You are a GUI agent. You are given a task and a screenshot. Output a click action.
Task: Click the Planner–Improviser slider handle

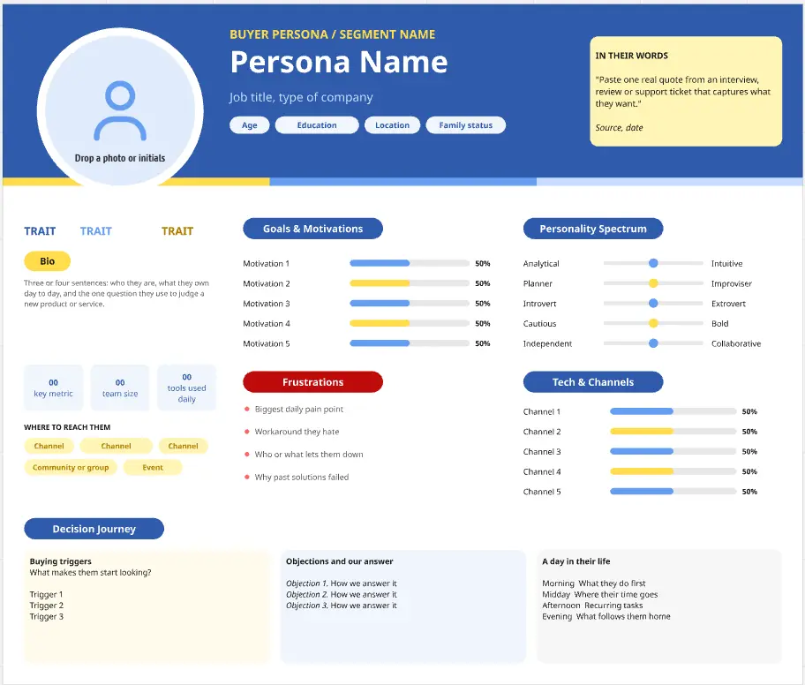(x=653, y=283)
